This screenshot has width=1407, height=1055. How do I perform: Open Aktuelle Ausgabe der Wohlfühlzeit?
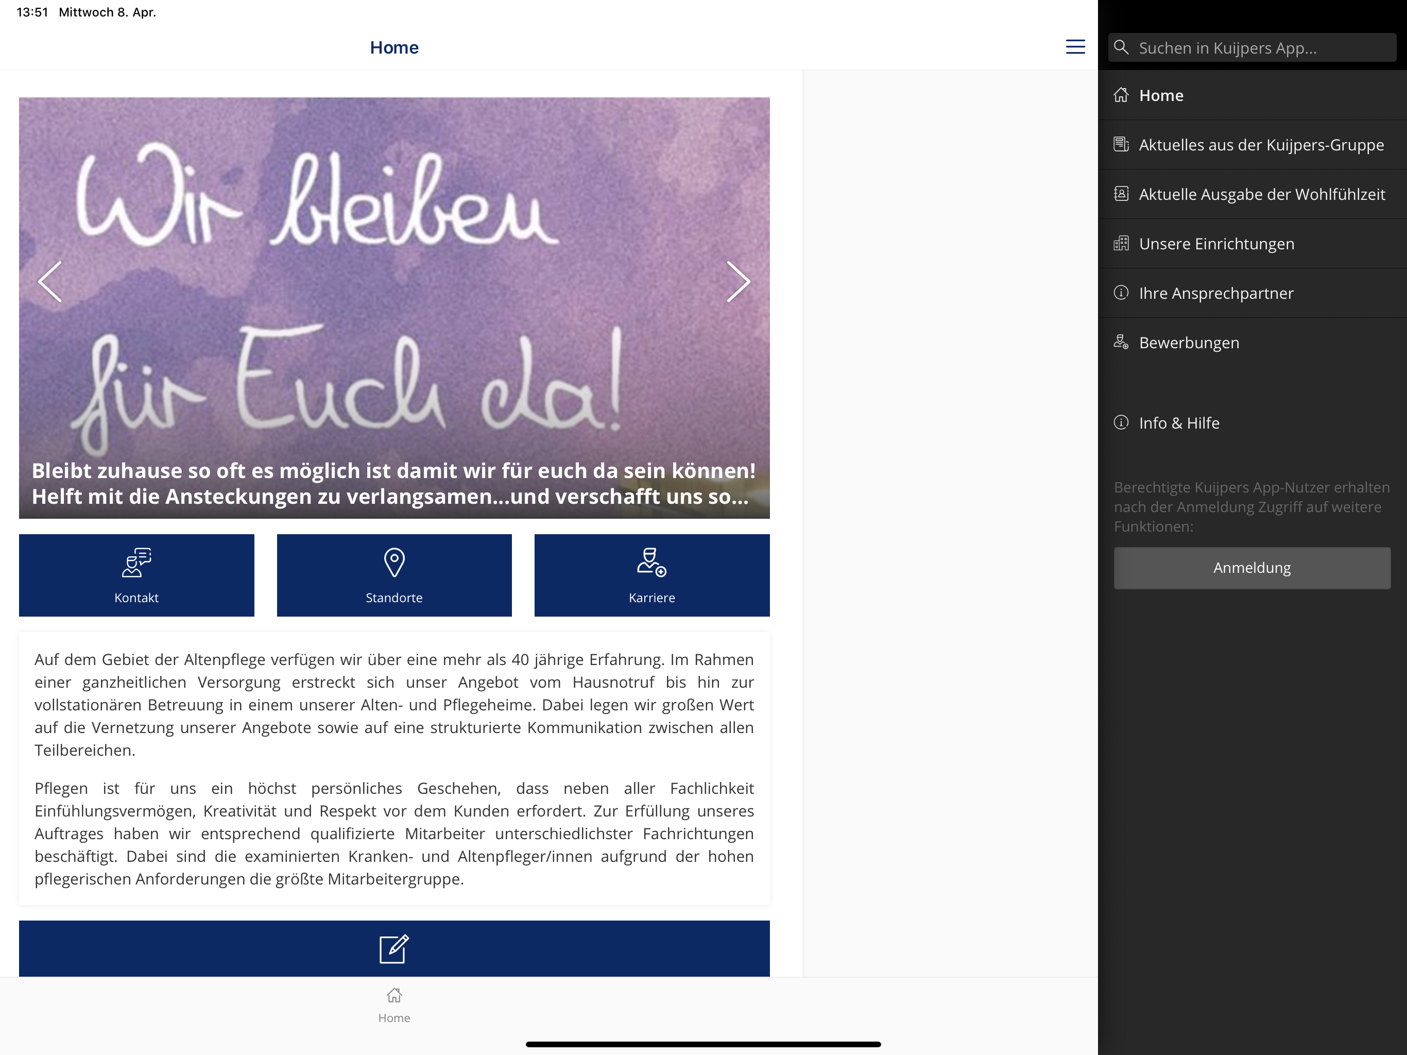pyautogui.click(x=1252, y=194)
